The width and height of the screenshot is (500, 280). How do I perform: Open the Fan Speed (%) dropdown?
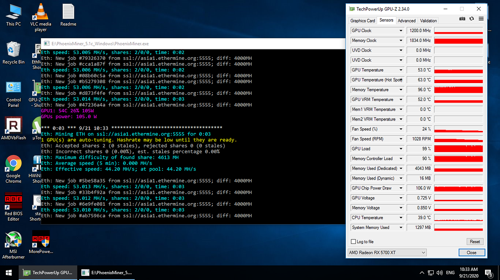pos(401,129)
